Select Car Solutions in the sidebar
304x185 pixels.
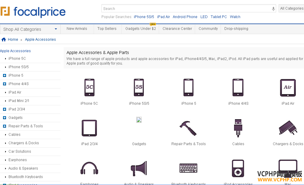(x=20, y=152)
